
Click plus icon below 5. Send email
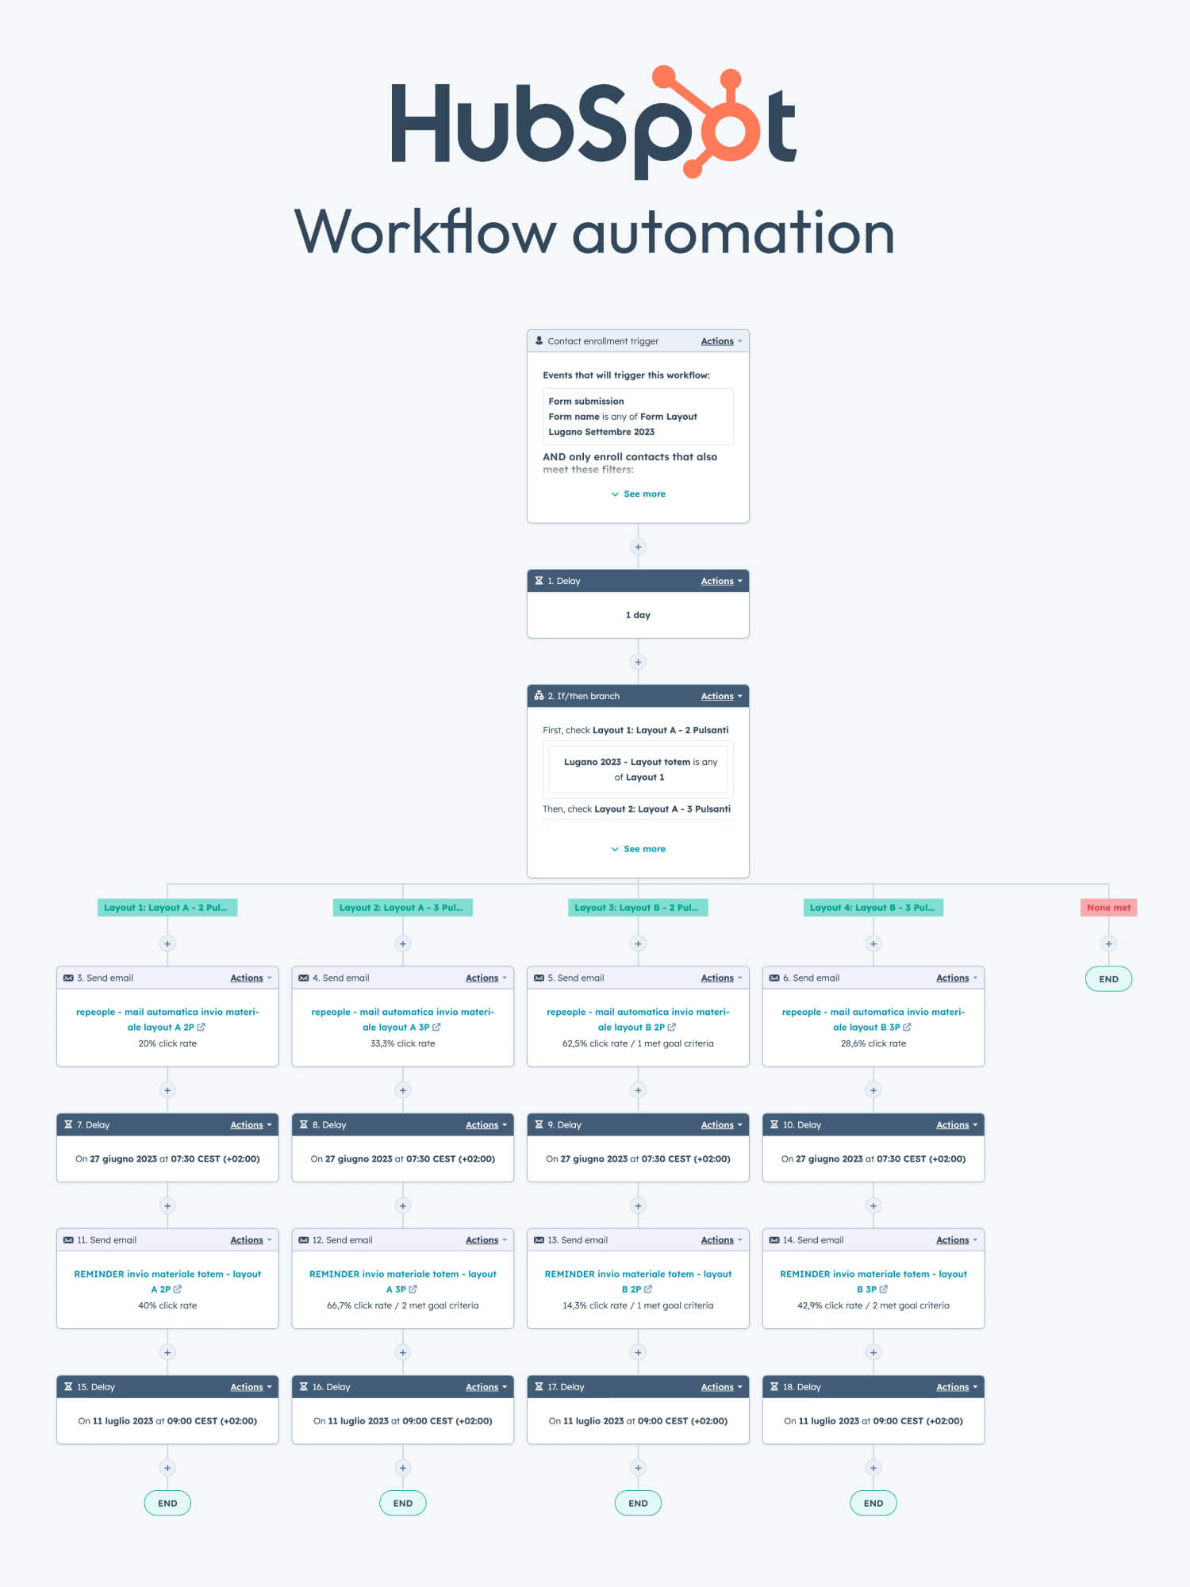(x=638, y=1090)
